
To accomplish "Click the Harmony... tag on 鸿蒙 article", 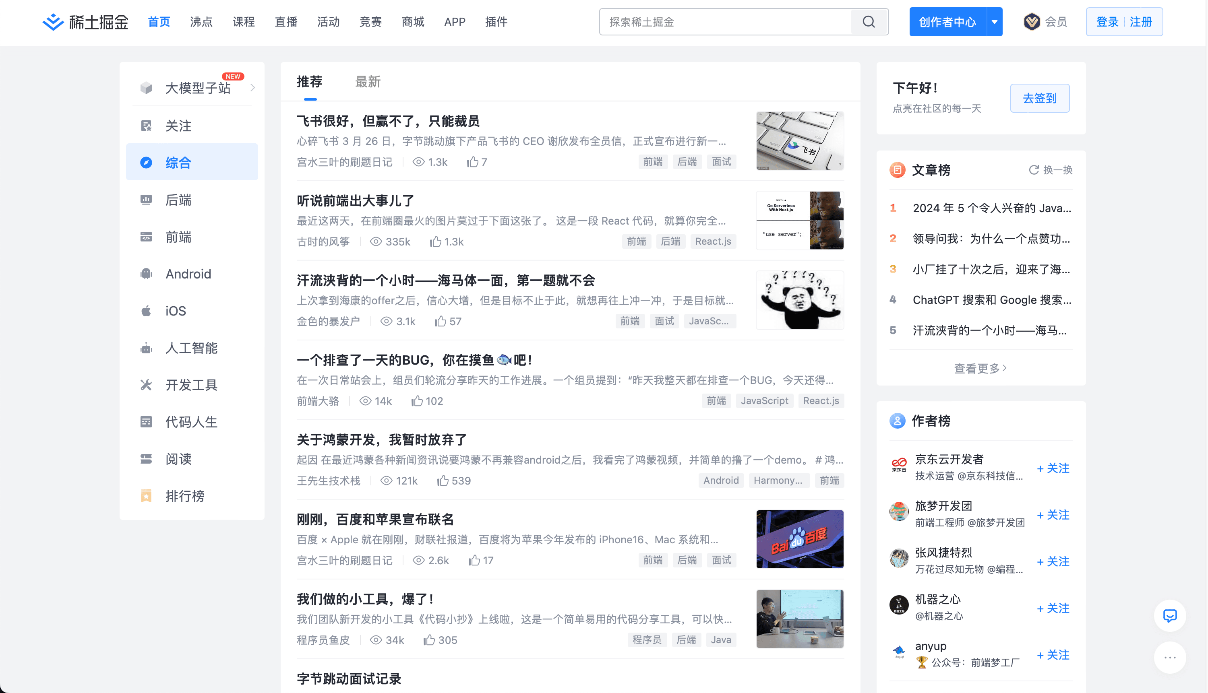I will click(x=778, y=481).
